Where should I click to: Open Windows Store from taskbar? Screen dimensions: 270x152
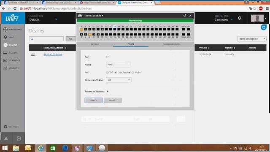[53, 148]
